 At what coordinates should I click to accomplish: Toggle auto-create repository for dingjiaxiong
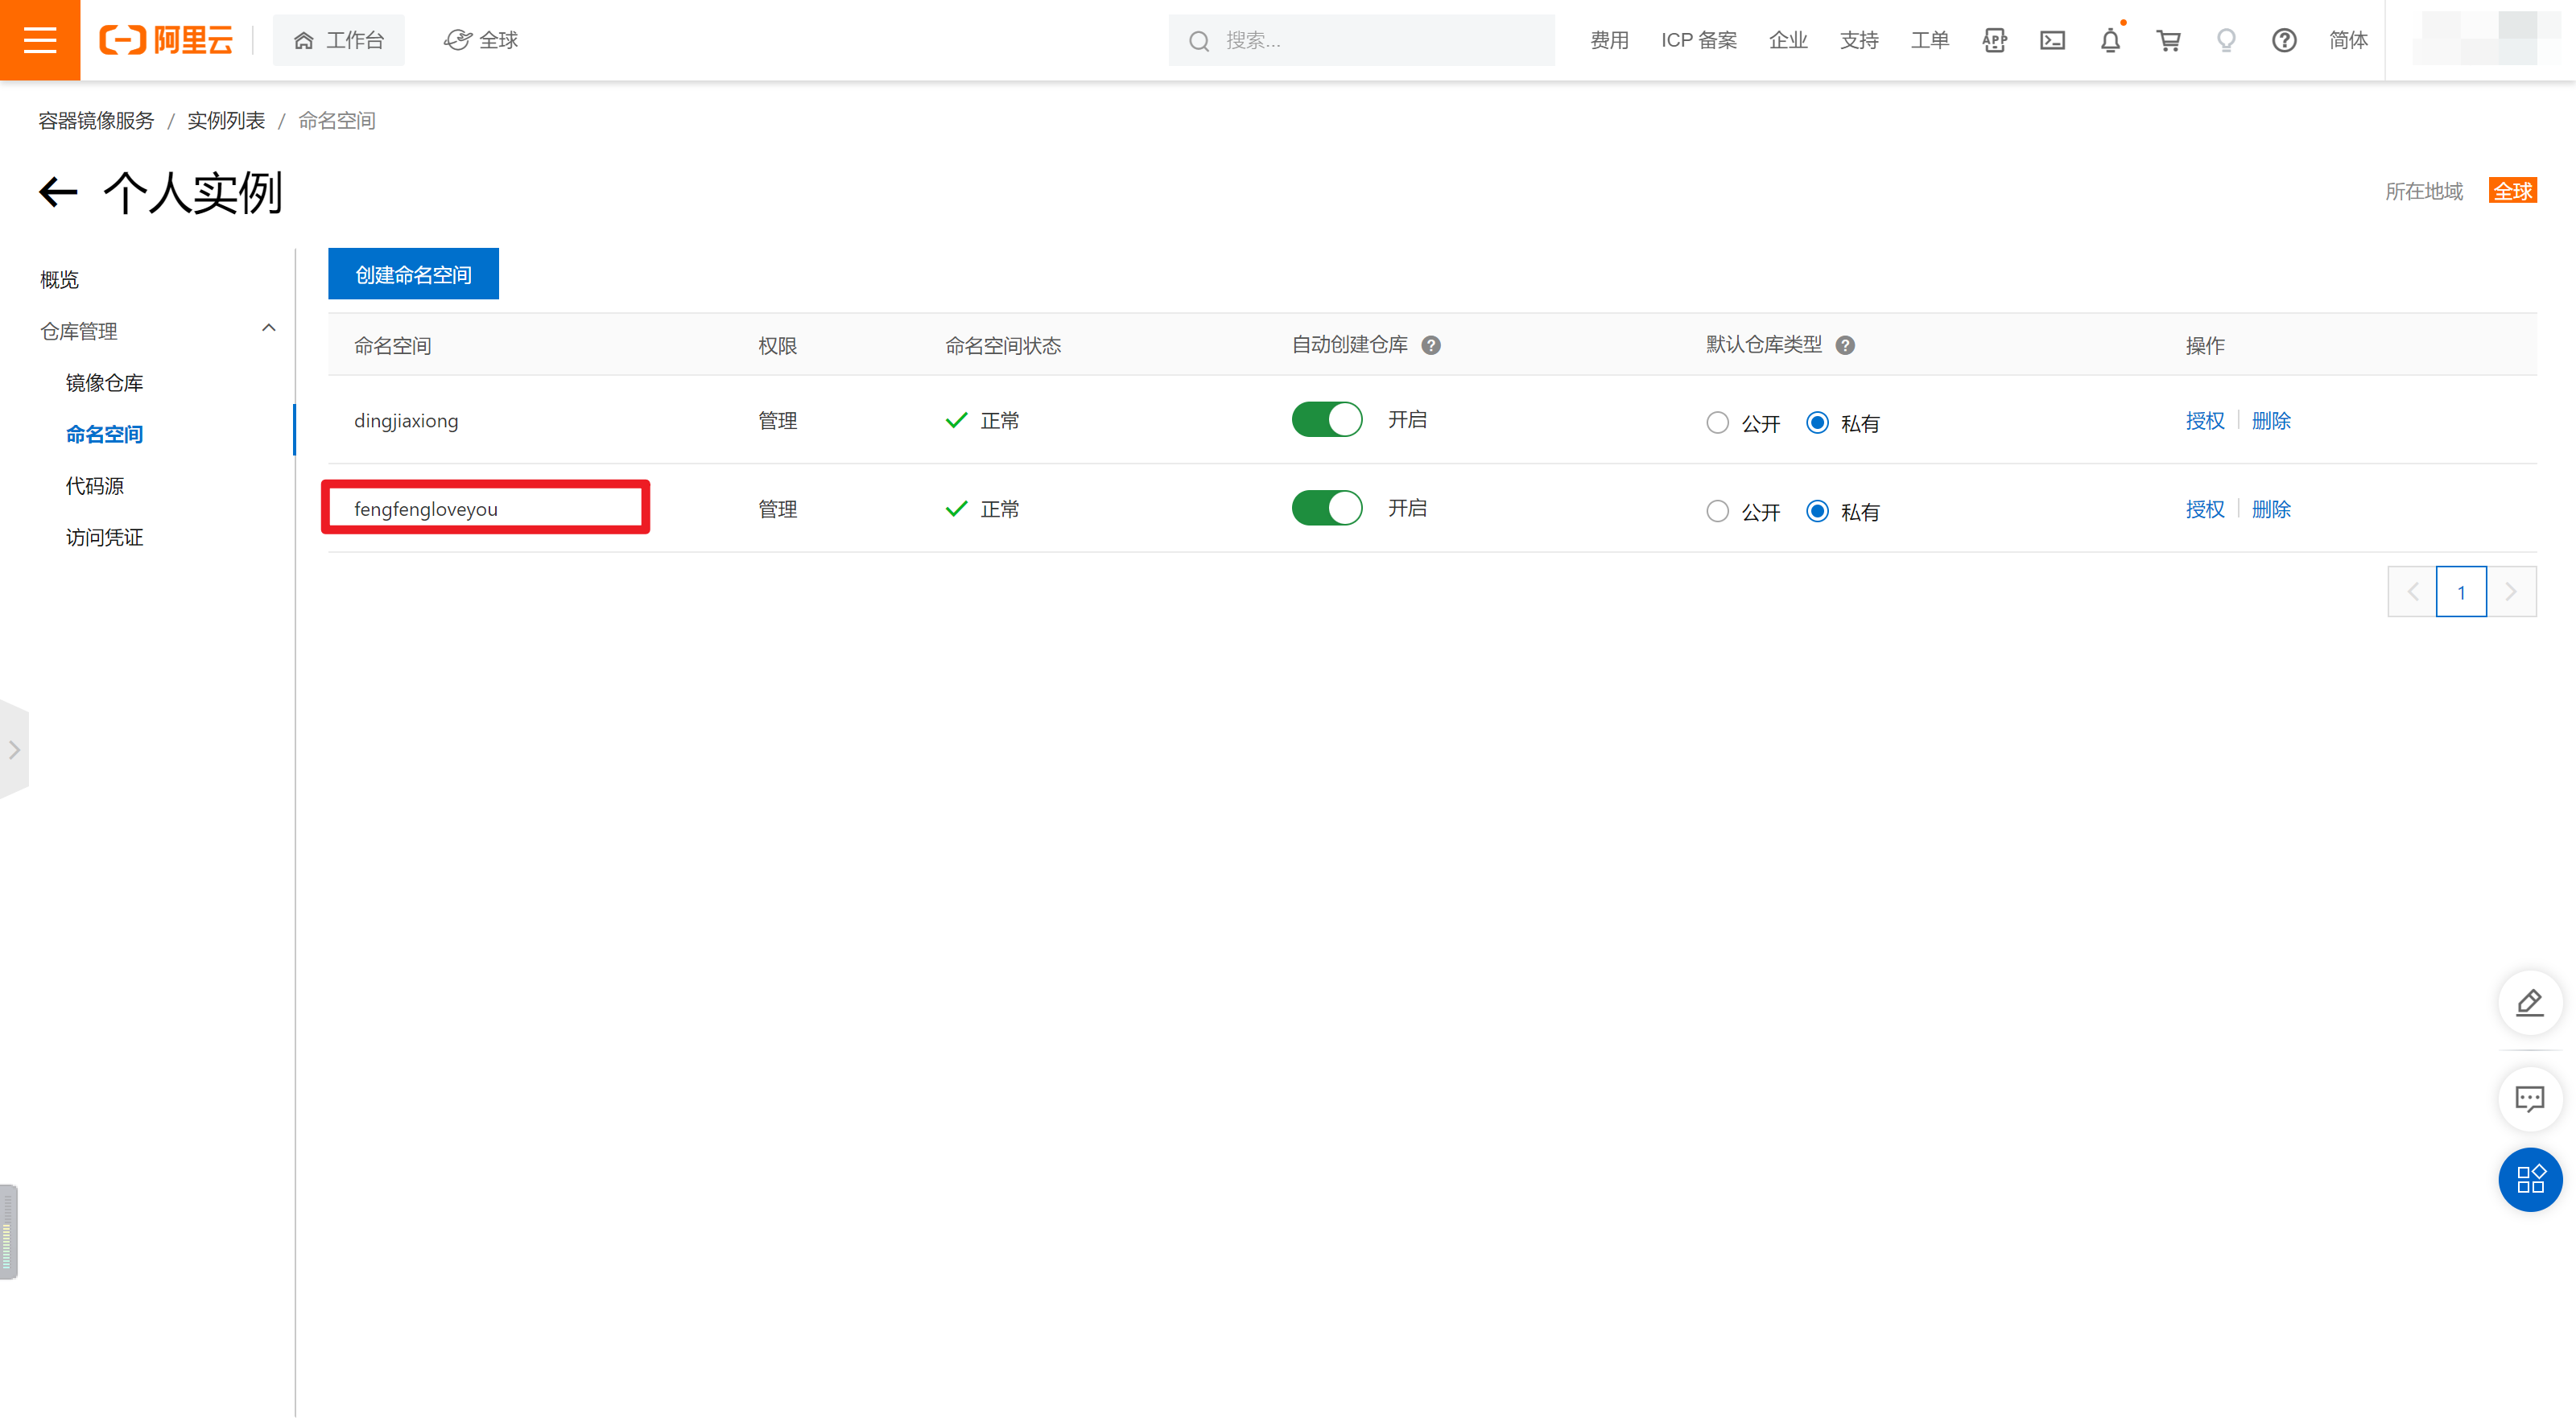coord(1326,420)
